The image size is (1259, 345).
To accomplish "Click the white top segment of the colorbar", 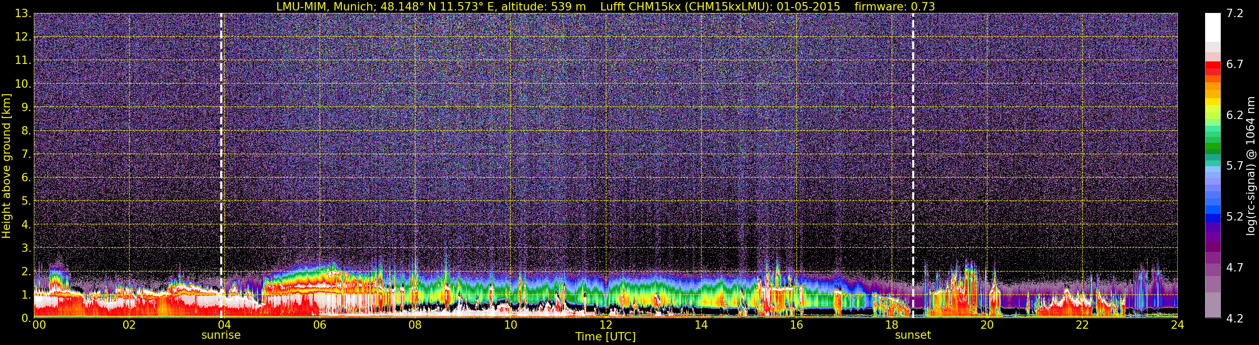I will 1213,27.
